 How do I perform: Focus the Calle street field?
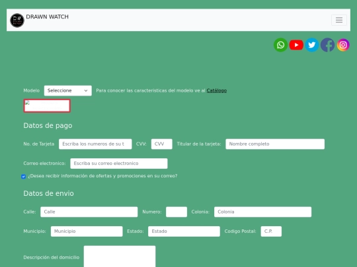point(89,212)
